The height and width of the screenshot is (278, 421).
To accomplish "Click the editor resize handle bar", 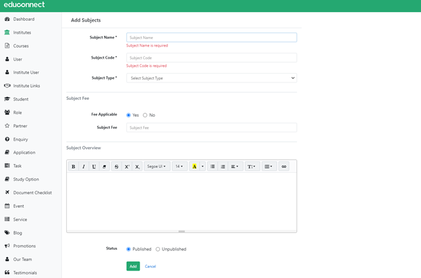I will point(181,231).
